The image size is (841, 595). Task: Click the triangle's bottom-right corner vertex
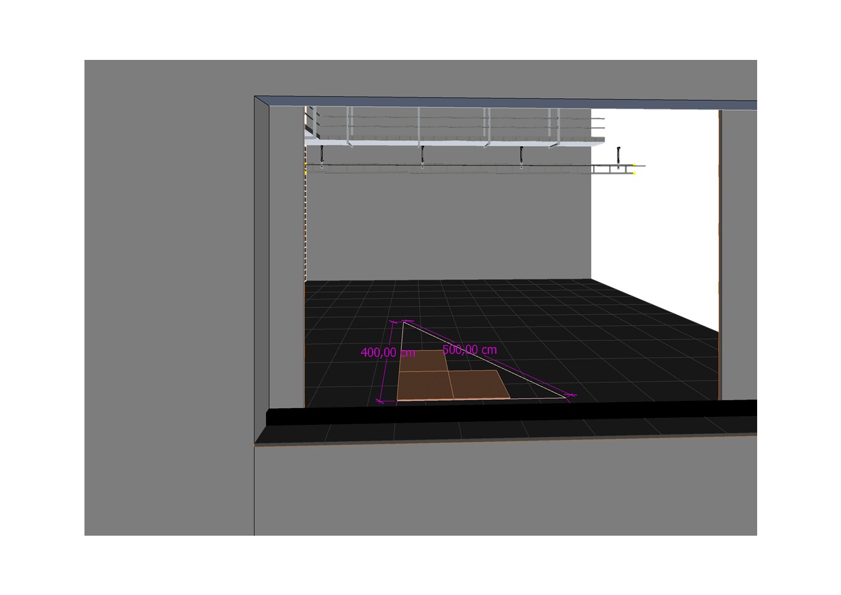566,397
